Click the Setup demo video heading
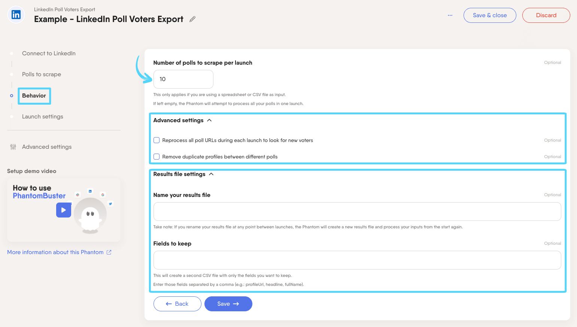 click(32, 171)
